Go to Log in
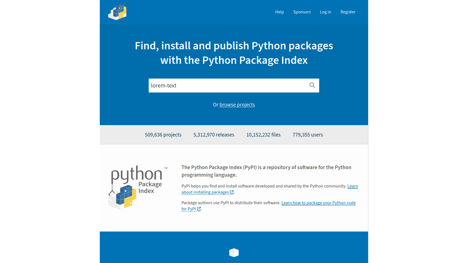Viewport: 469px width, 263px height. coord(326,12)
